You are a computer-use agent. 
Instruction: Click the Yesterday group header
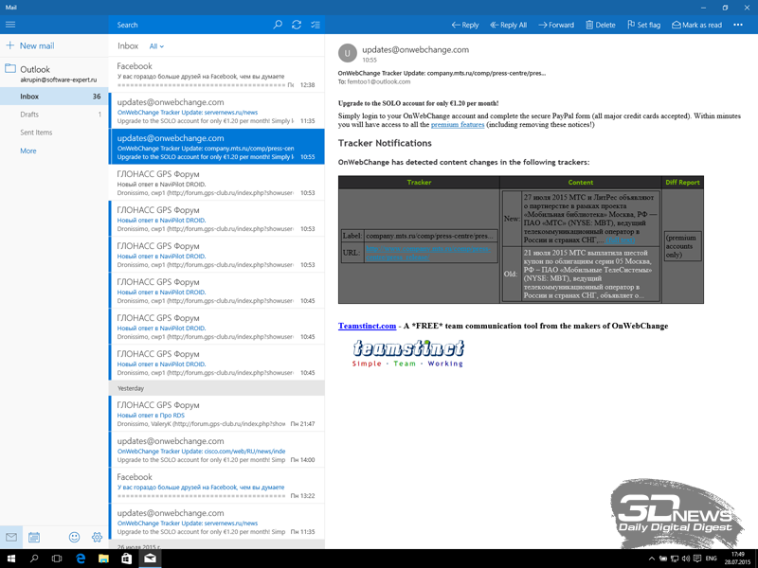[x=217, y=388]
